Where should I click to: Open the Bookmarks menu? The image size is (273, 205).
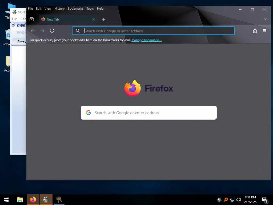pyautogui.click(x=75, y=9)
